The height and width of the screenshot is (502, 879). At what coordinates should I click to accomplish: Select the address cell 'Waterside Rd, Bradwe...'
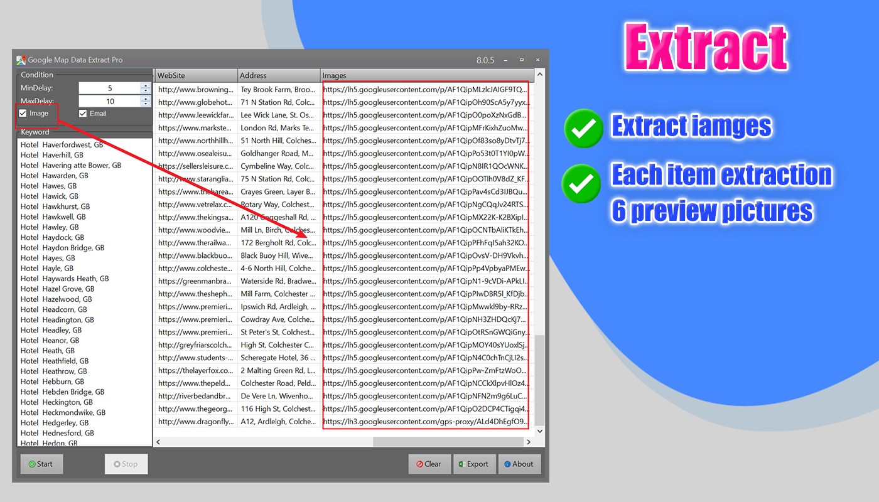coord(279,281)
